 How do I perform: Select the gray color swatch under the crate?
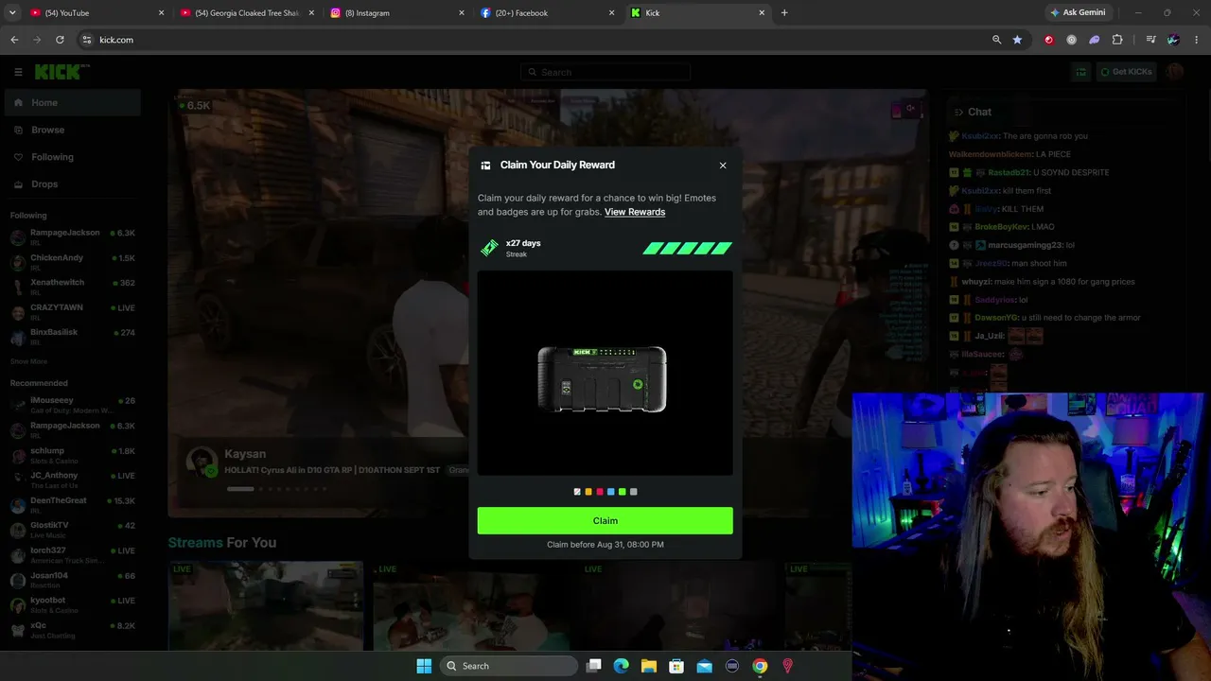(x=634, y=492)
